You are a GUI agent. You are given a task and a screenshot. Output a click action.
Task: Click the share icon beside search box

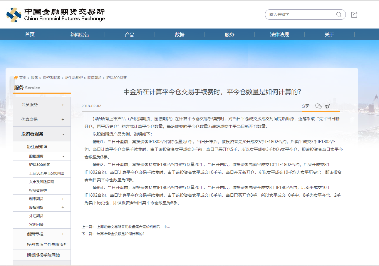(x=354, y=15)
